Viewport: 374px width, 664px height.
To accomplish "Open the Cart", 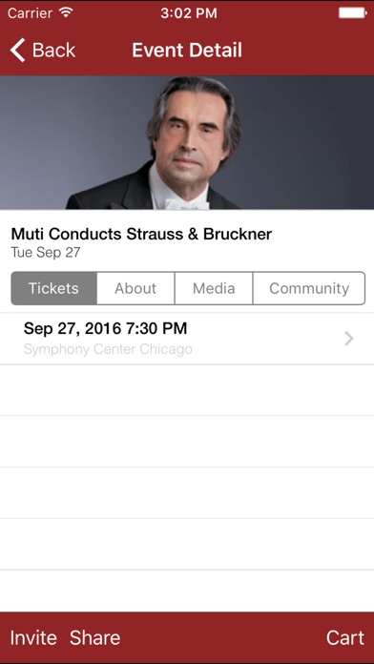I will click(x=345, y=637).
